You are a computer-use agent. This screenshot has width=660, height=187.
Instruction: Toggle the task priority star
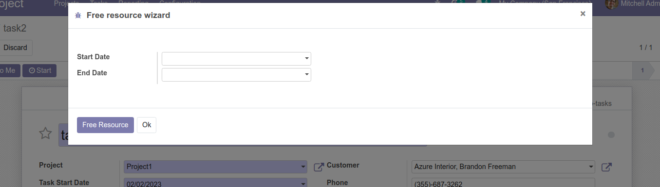45,134
